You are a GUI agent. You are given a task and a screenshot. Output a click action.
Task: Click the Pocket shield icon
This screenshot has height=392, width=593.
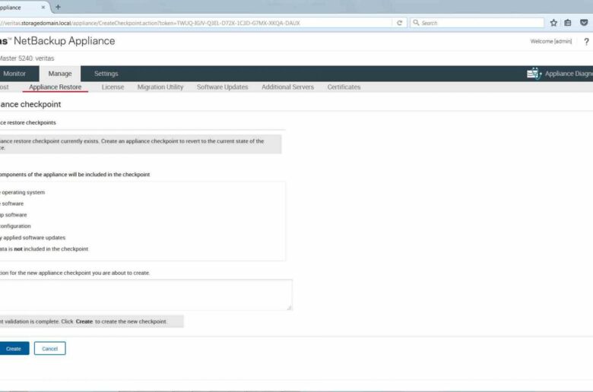(x=584, y=23)
